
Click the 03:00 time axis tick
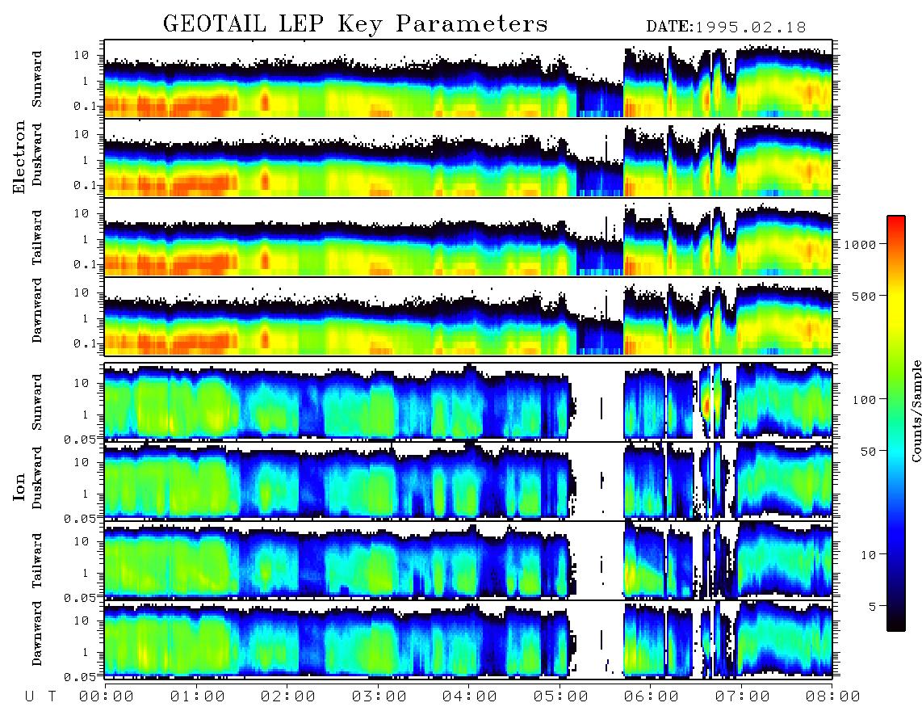pyautogui.click(x=379, y=696)
